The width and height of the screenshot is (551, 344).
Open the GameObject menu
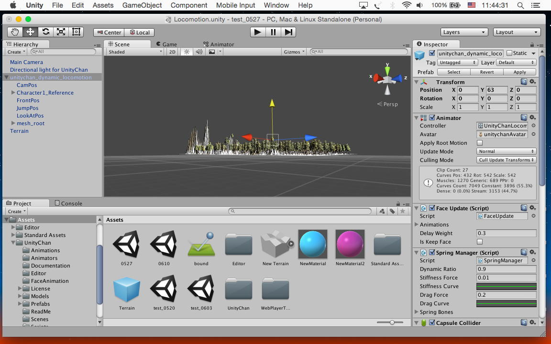coord(142,5)
